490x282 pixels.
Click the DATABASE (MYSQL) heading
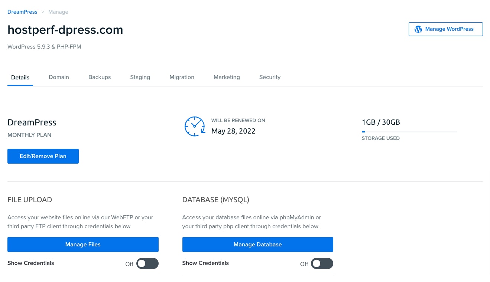coord(216,200)
